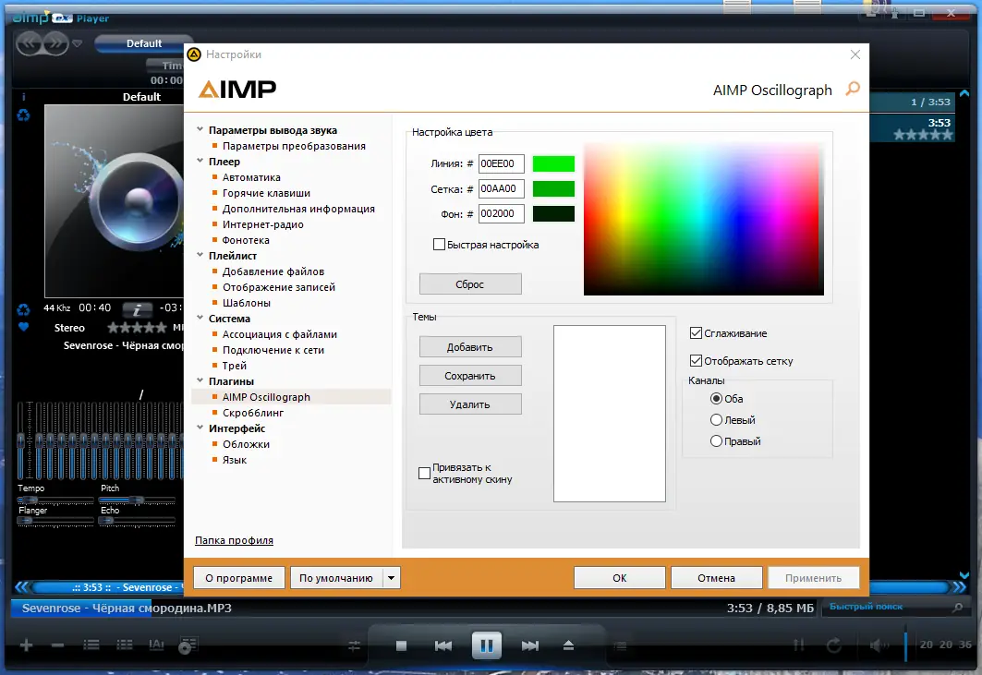Enable repeat with the loop icon
This screenshot has width=982, height=675.
[832, 645]
